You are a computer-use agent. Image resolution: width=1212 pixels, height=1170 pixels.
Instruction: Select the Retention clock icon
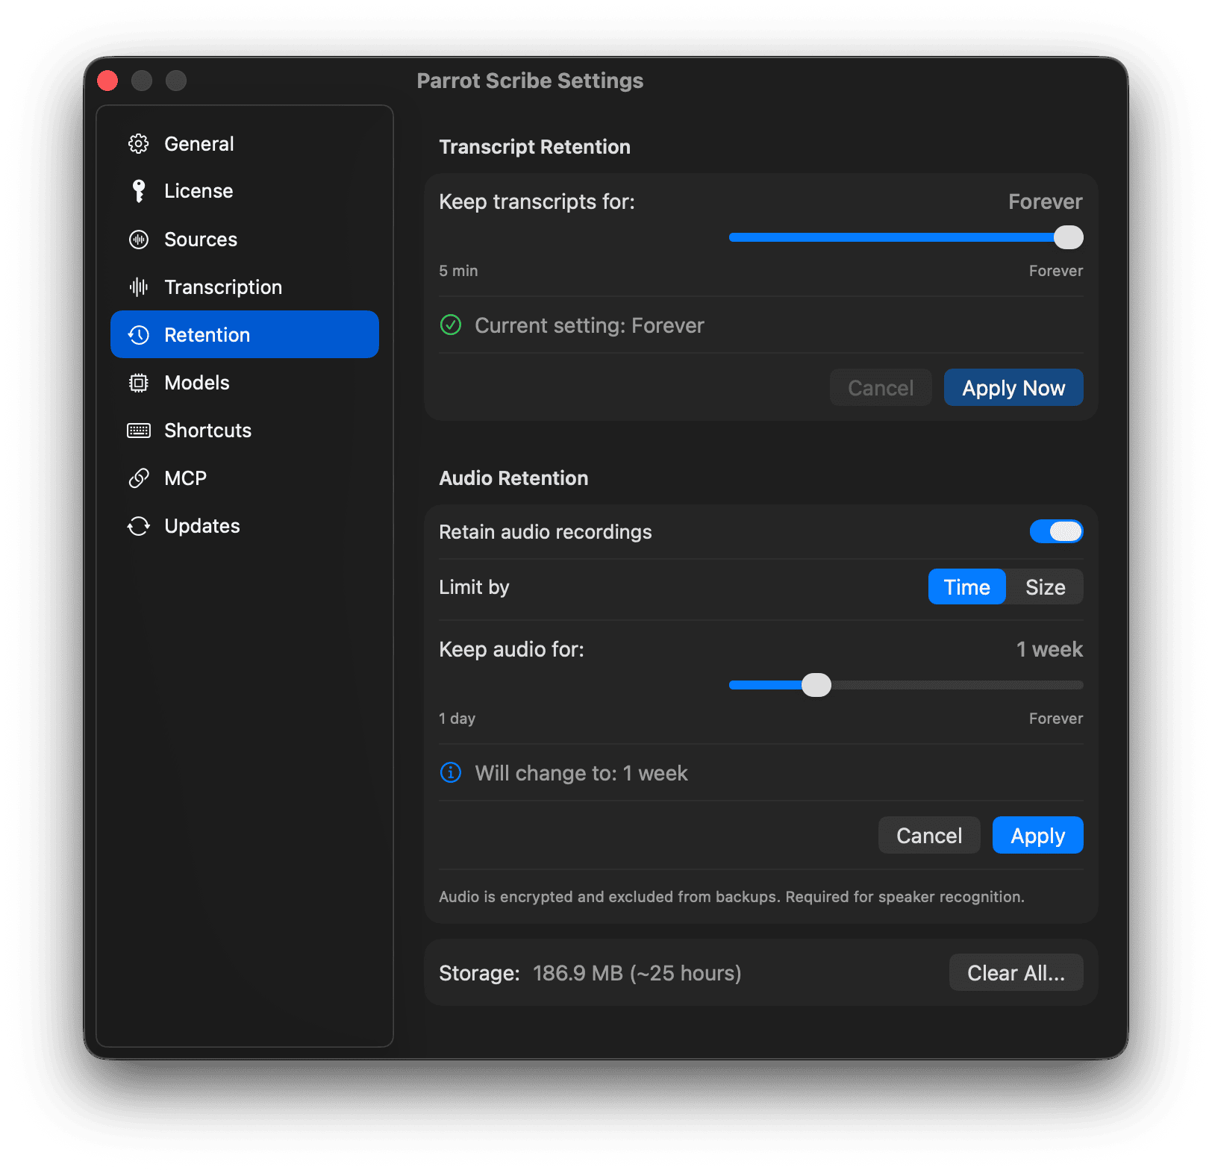(138, 334)
